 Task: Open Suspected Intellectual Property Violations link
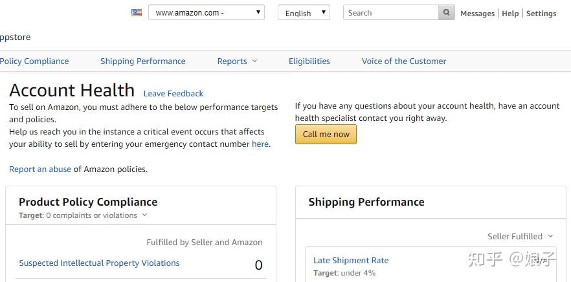coord(99,263)
